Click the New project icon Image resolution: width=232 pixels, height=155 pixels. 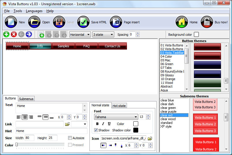pos(11,22)
